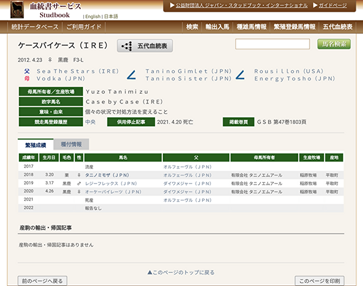Open 種雄馬情報 in the navigation bar
The height and width of the screenshot is (286, 363).
tap(251, 27)
